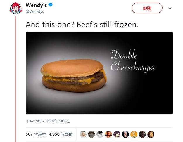Open the Wendy's profile avatar
Viewport: 183px width, 142px height.
coord(16,8)
